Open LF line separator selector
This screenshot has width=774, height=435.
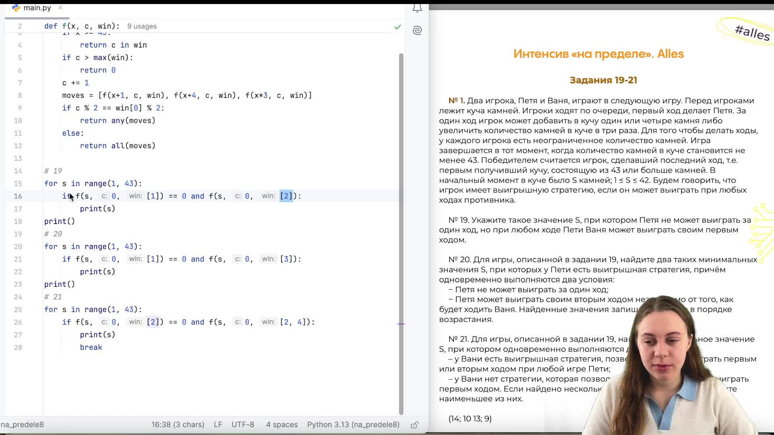pos(218,425)
